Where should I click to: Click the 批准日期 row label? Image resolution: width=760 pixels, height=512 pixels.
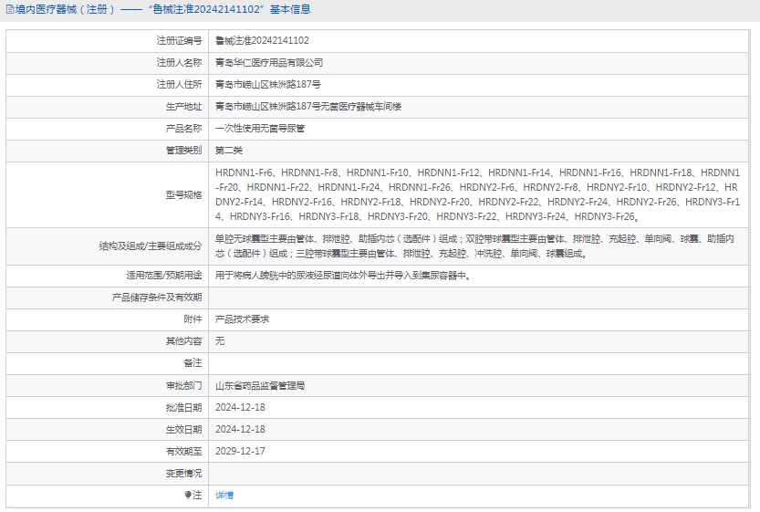[x=183, y=407]
